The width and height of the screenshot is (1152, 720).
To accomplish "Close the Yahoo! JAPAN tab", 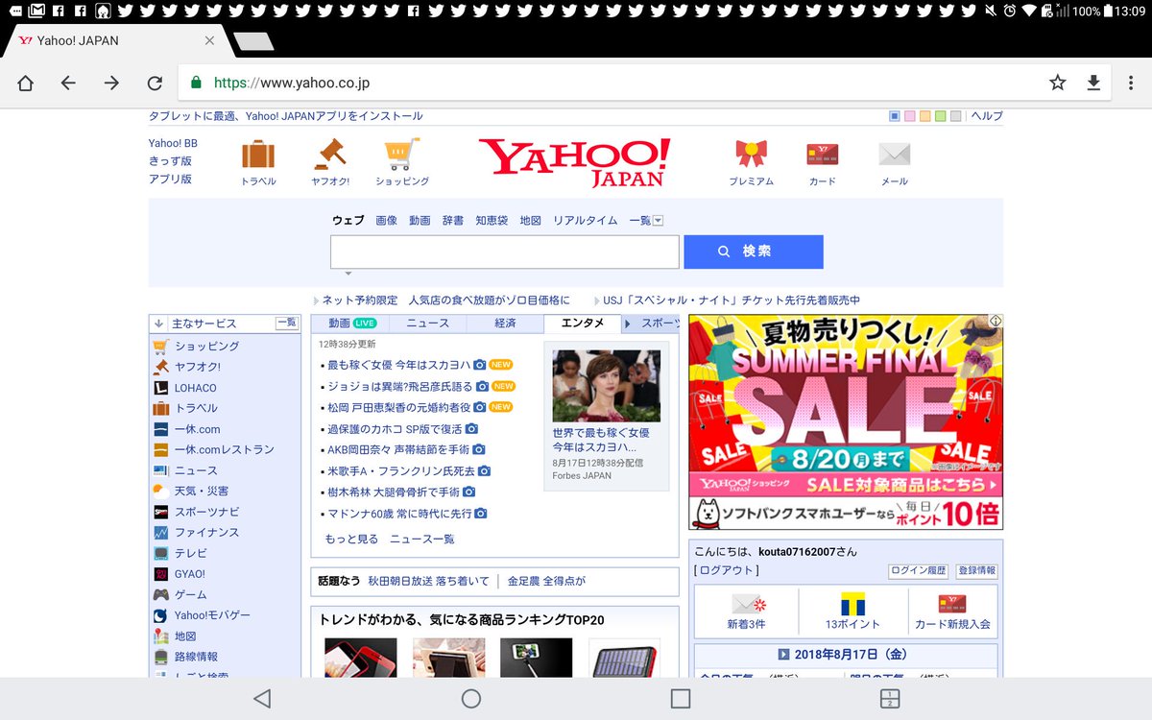I will coord(209,40).
